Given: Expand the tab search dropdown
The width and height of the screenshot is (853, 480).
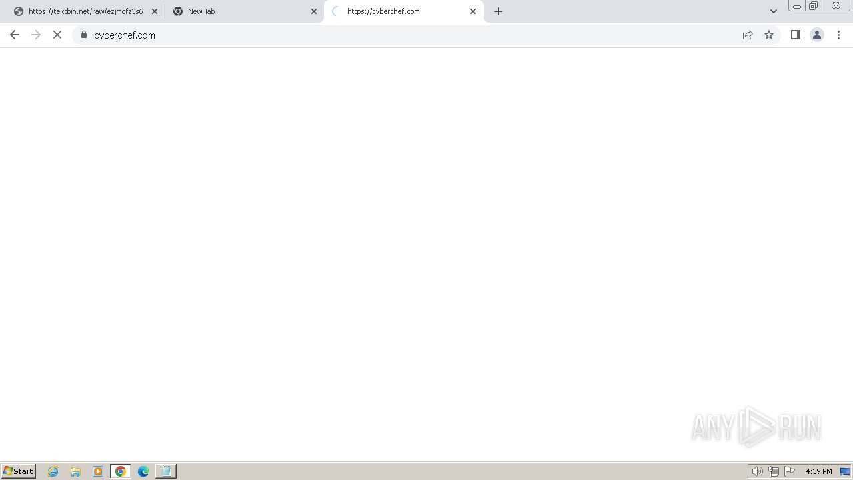Looking at the screenshot, I should coord(774,11).
